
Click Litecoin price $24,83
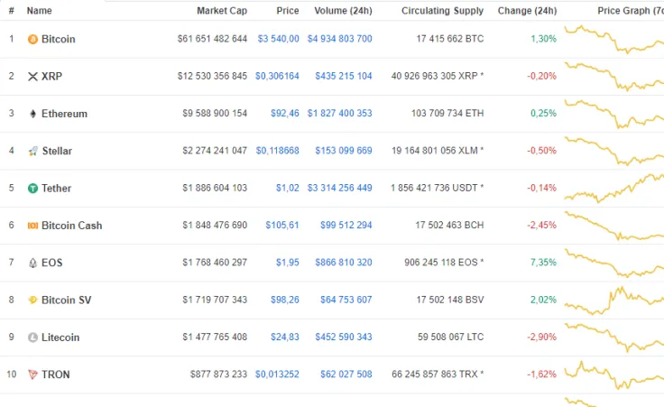(285, 338)
